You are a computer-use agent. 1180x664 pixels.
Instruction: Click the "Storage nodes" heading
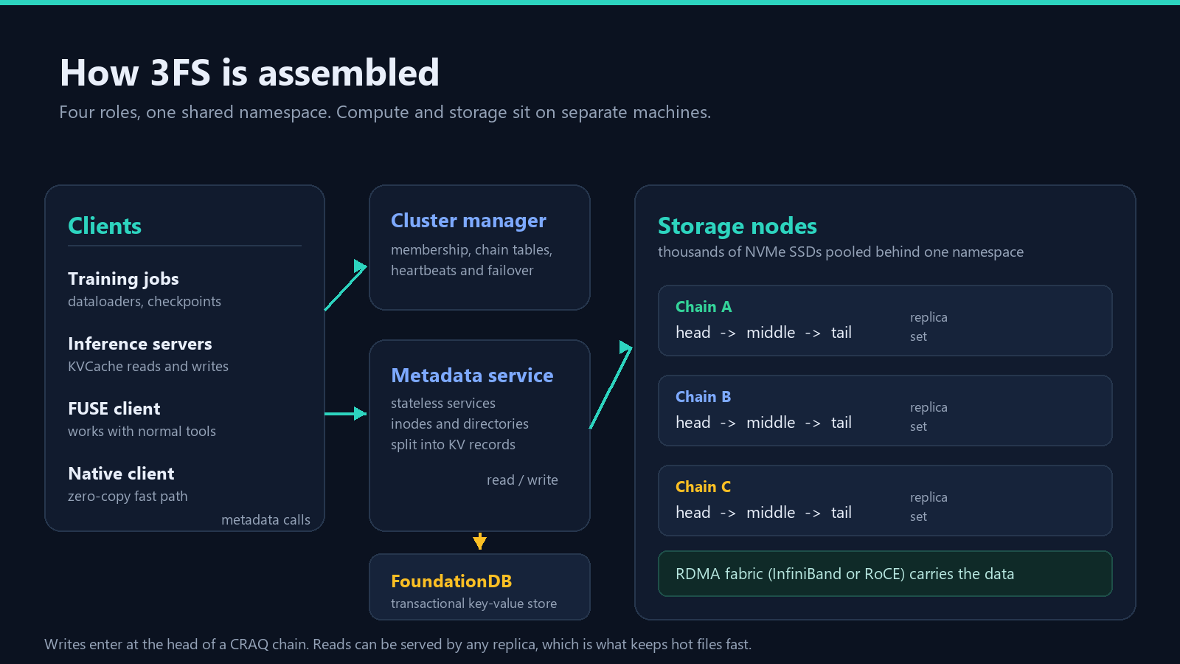click(x=737, y=226)
